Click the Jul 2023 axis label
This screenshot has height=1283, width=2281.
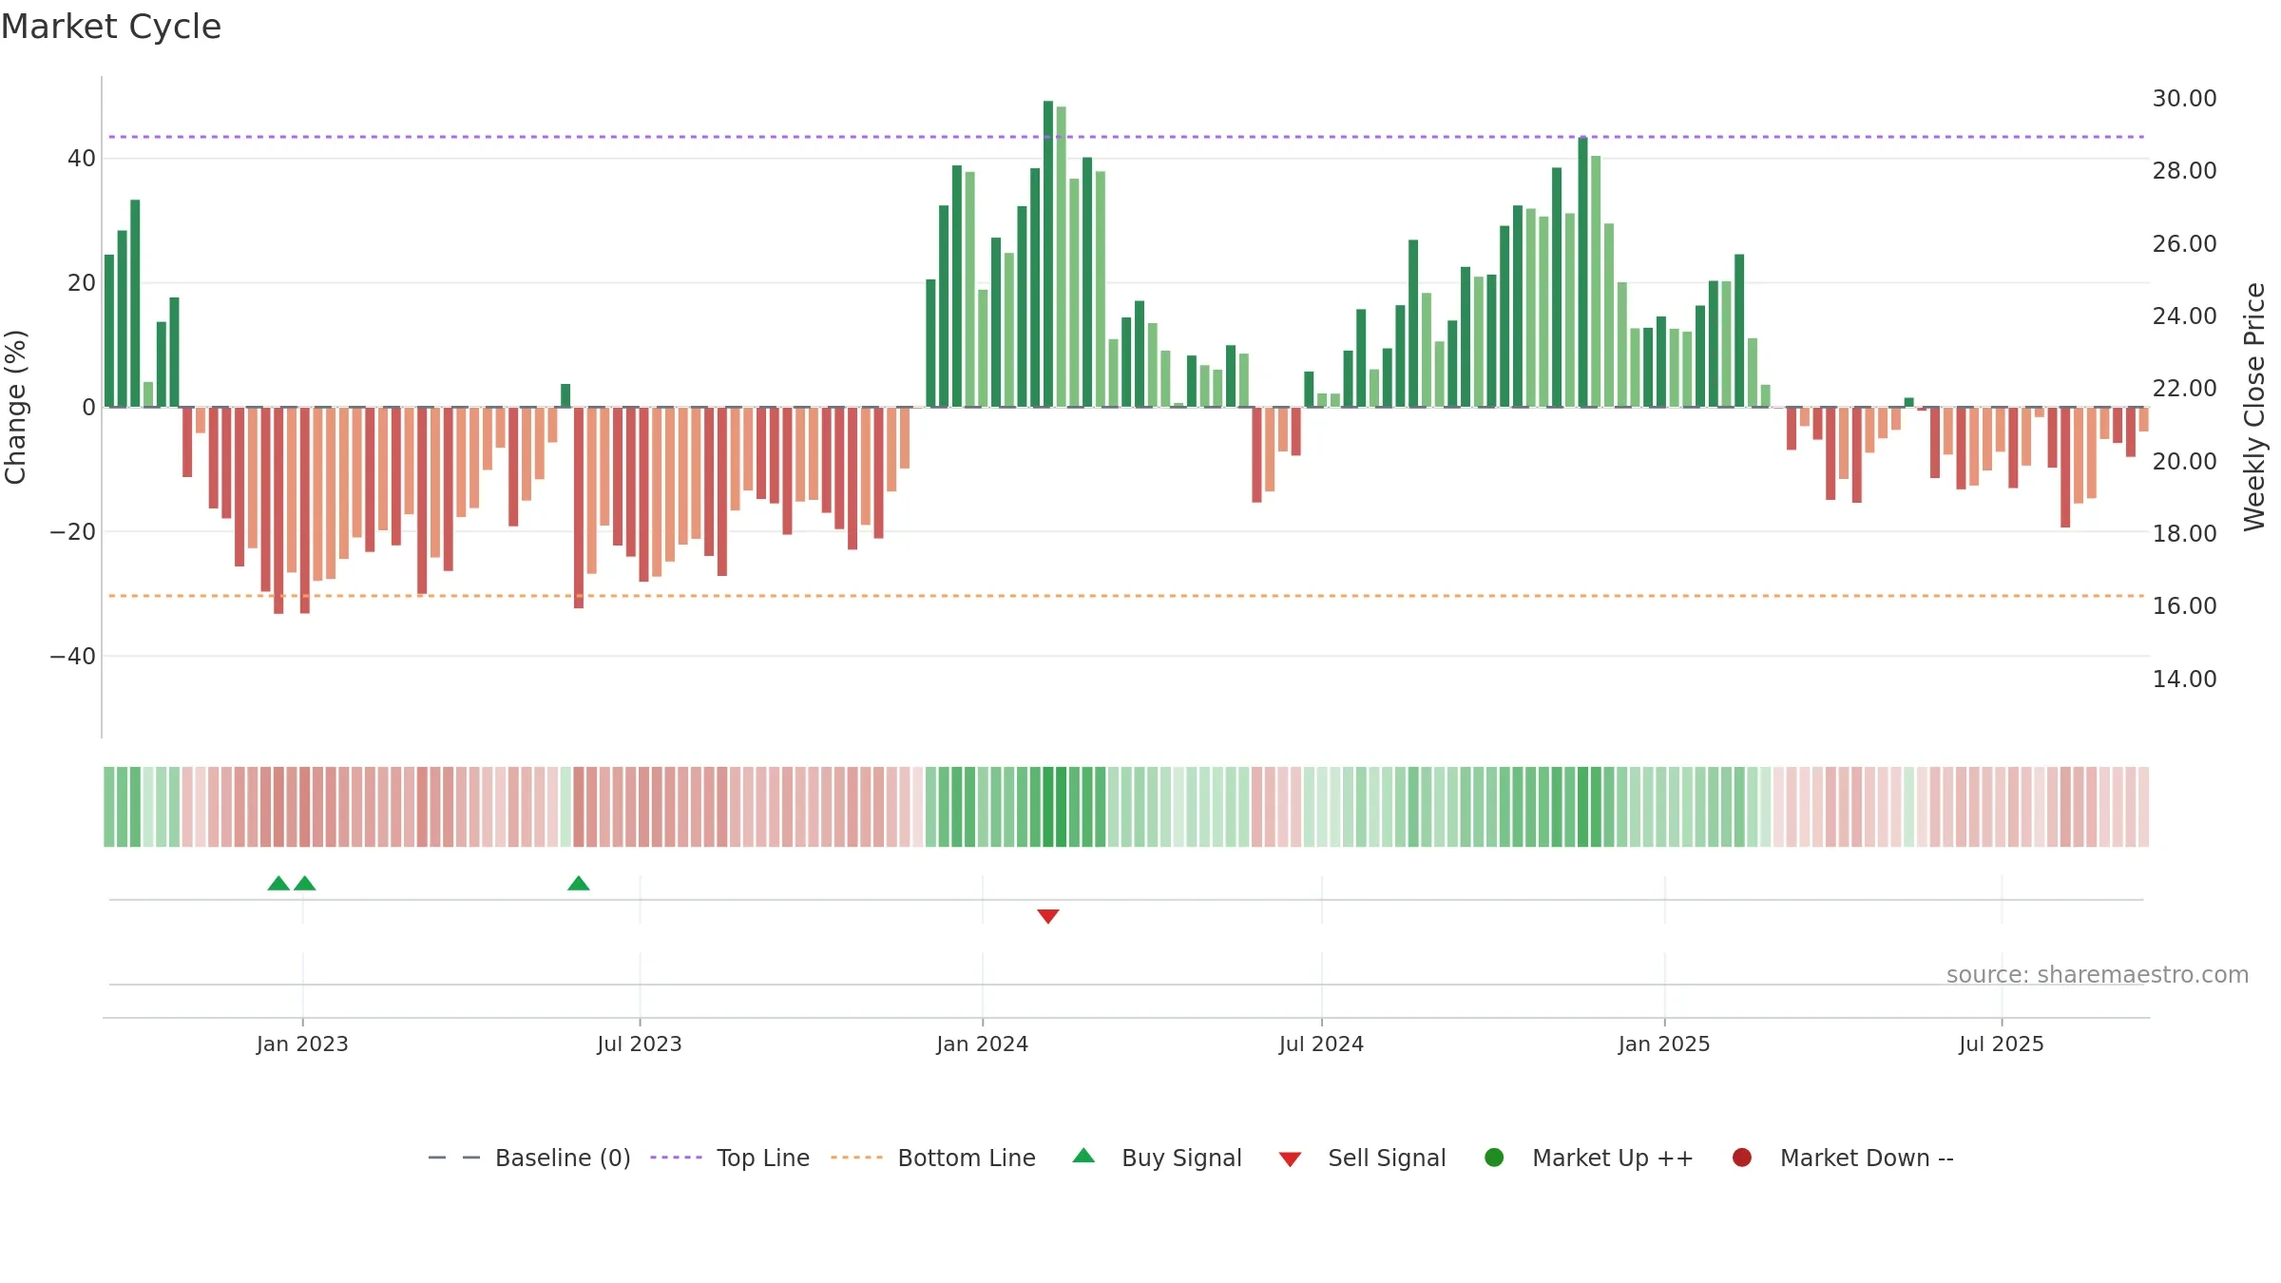click(640, 1044)
